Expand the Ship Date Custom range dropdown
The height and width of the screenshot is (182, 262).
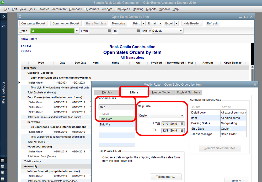coord(182,115)
